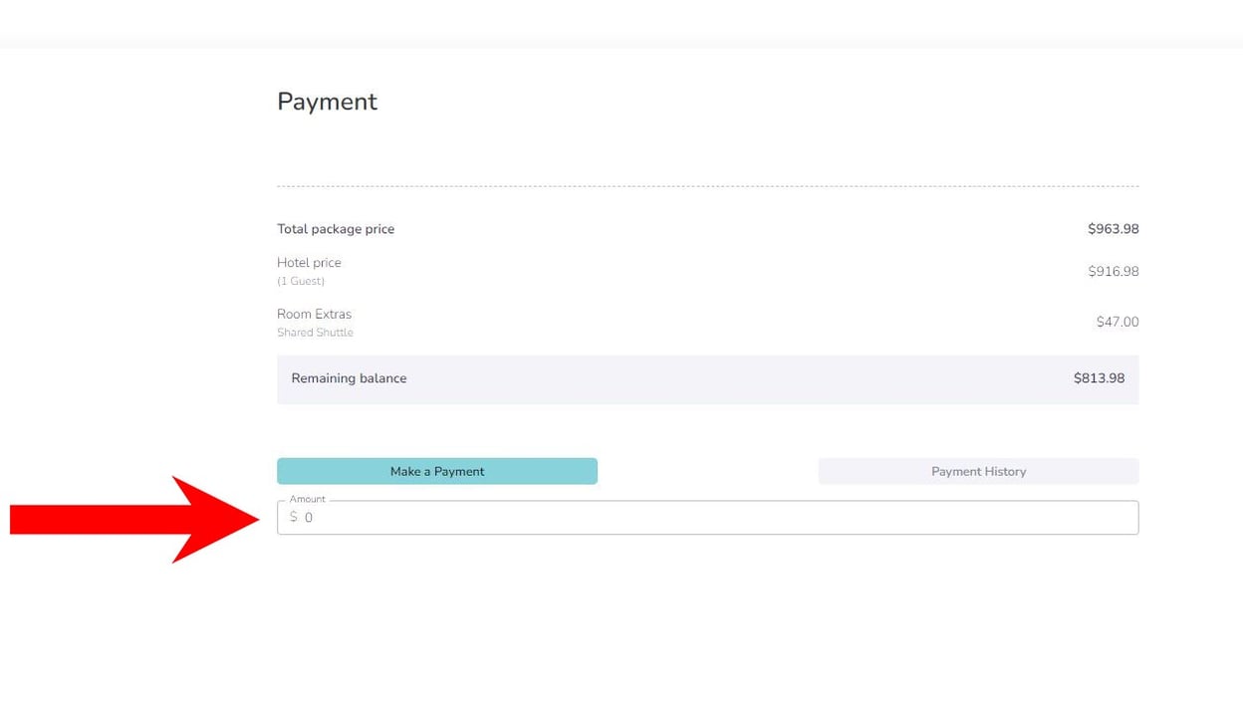Click the zero placeholder in Amount box

pyautogui.click(x=309, y=517)
